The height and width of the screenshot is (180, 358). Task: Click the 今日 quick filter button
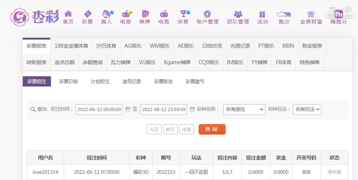pos(154,129)
